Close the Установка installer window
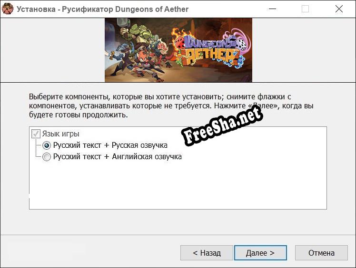This screenshot has width=356, height=268. click(x=339, y=9)
